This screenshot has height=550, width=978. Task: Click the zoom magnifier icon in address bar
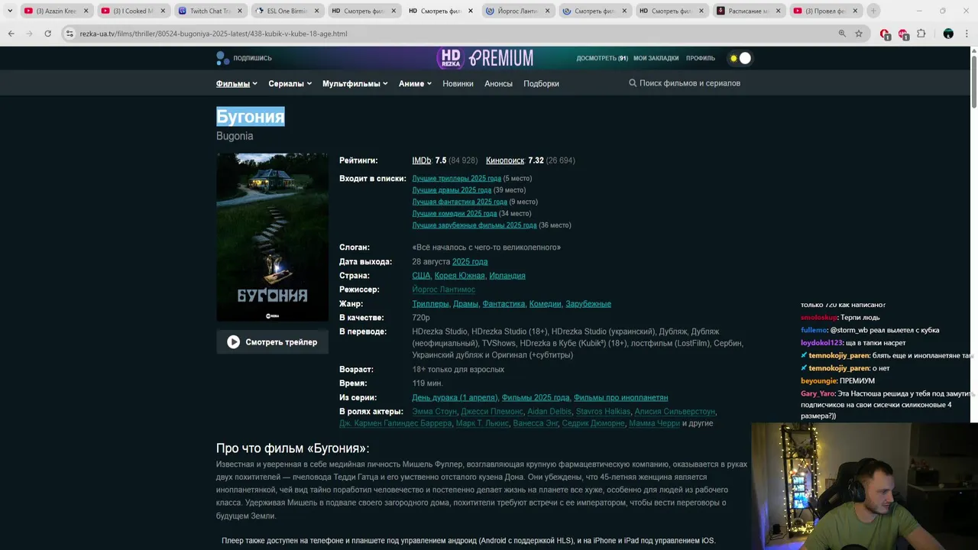pyautogui.click(x=842, y=34)
